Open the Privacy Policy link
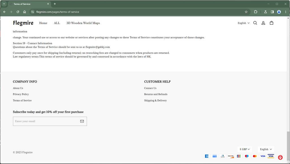The width and height of the screenshot is (290, 164). click(21, 94)
